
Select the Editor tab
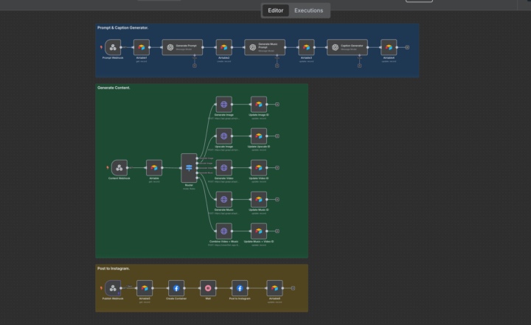[276, 10]
